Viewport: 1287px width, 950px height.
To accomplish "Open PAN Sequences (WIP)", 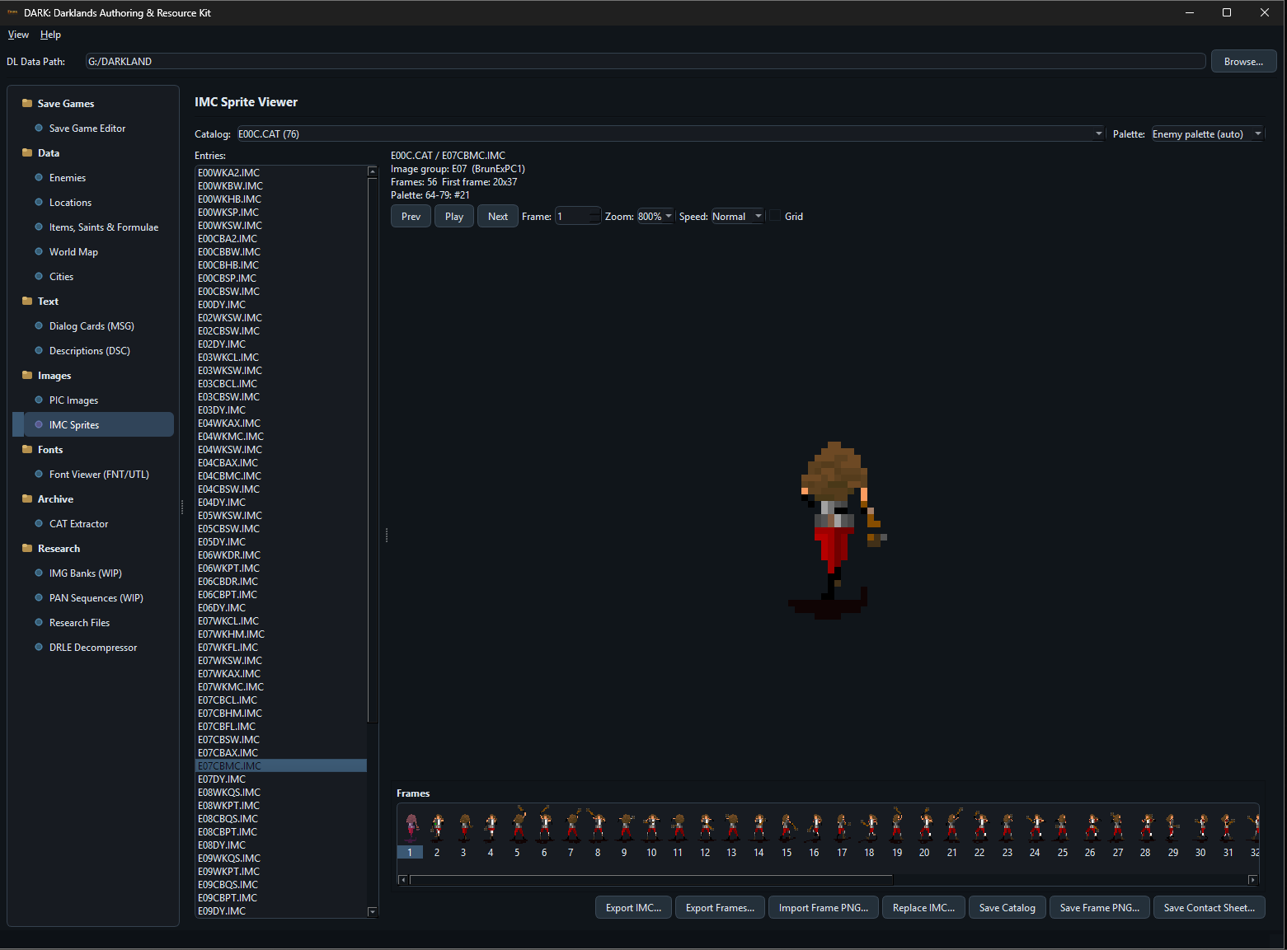I will click(x=96, y=598).
